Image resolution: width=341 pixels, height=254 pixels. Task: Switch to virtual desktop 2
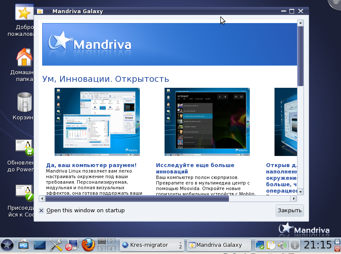[111, 241]
